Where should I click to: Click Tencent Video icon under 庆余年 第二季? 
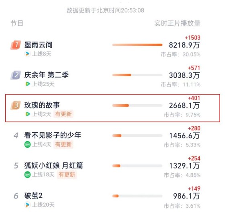27,84
